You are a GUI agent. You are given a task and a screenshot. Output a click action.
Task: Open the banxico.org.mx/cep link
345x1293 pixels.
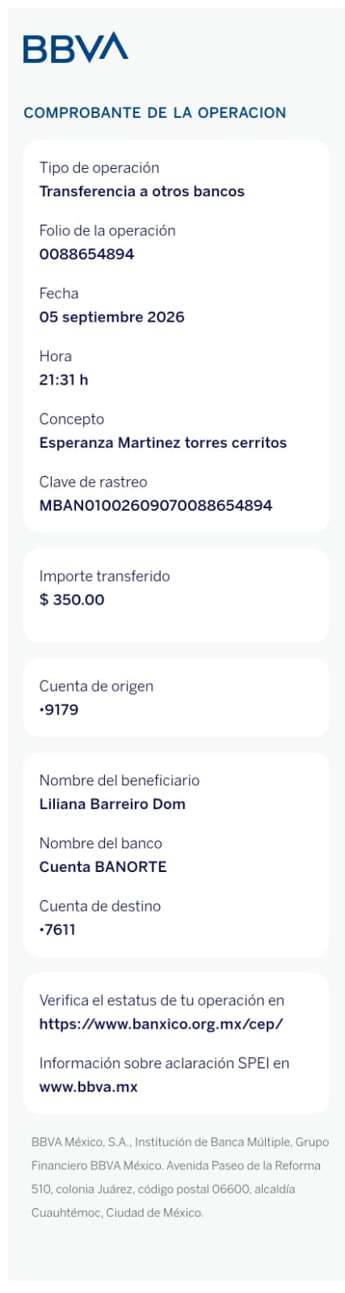point(162,1024)
